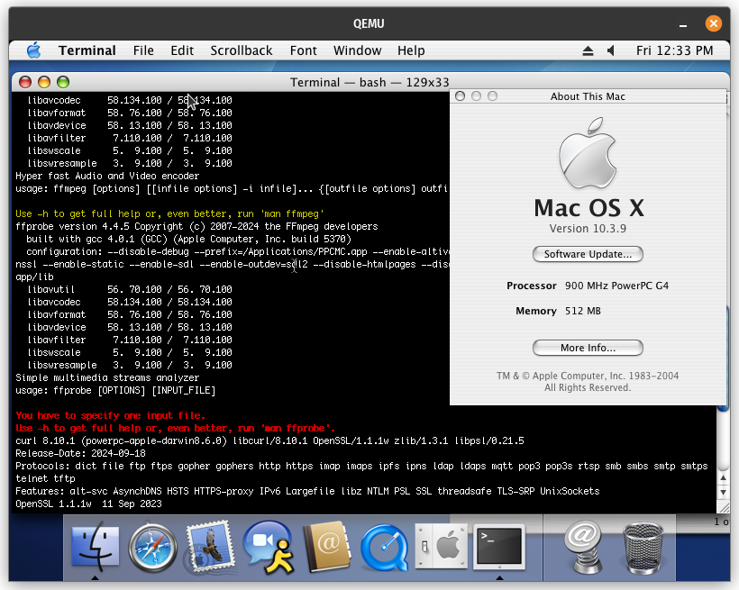Screen dimensions: 739x590
Task: Open the Font menu
Action: click(303, 50)
